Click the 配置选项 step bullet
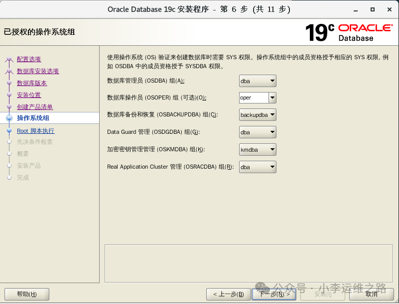399x304 pixels. pyautogui.click(x=9, y=59)
